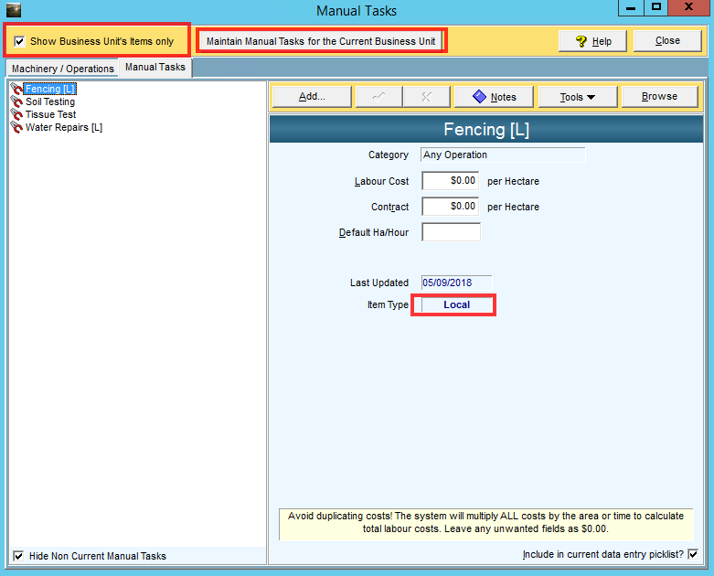Viewport: 714px width, 576px height.
Task: Click the Tissue Test item icon
Action: (x=16, y=115)
